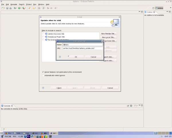Open the File menu
The width and height of the screenshot is (172, 138).
(3, 4)
